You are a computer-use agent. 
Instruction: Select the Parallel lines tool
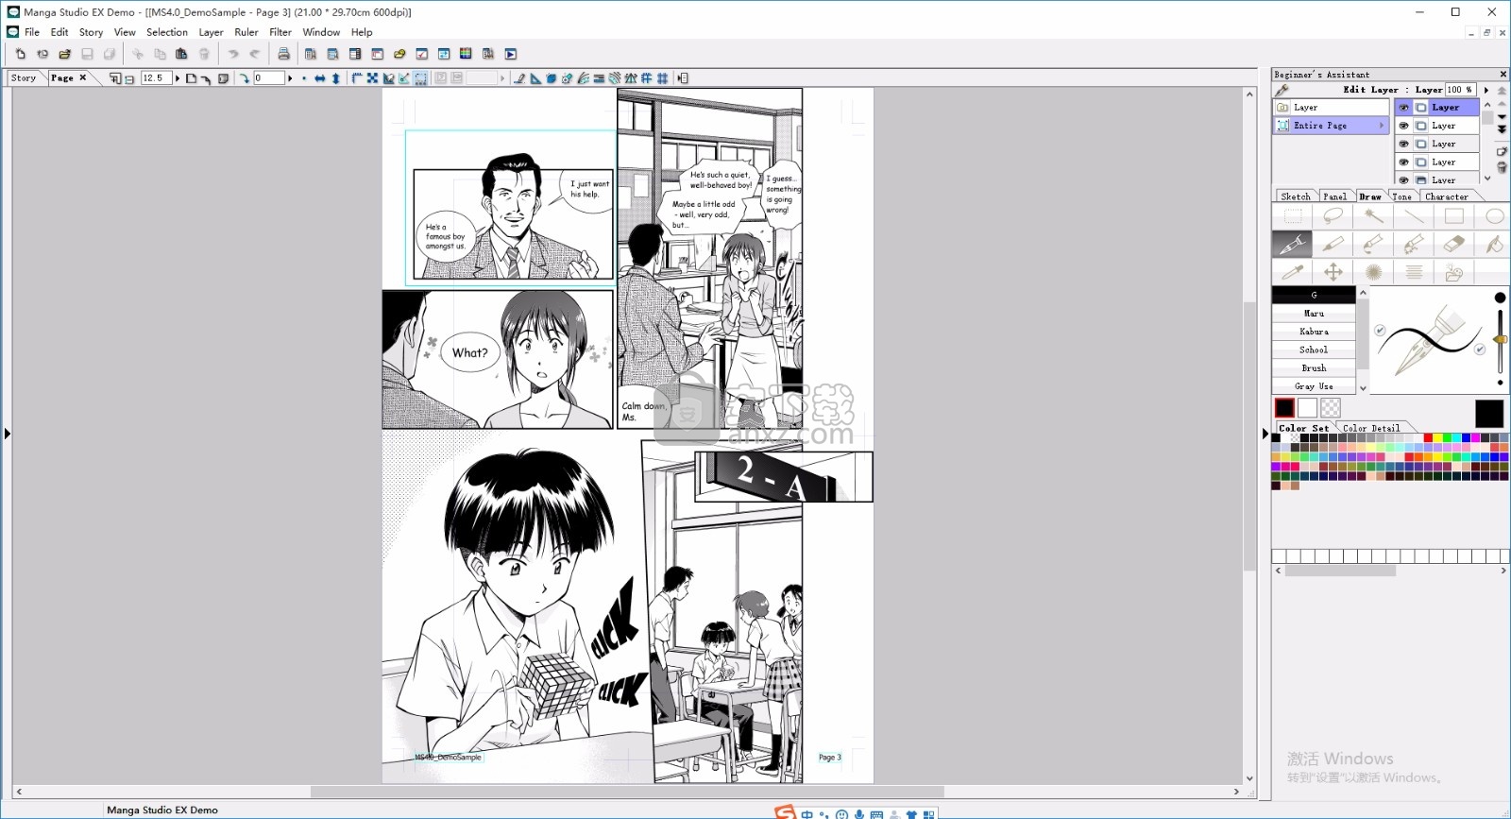point(1414,273)
